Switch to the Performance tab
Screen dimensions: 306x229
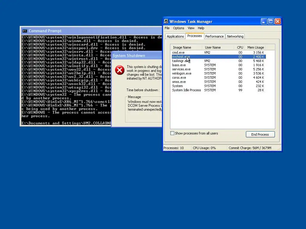click(x=215, y=36)
